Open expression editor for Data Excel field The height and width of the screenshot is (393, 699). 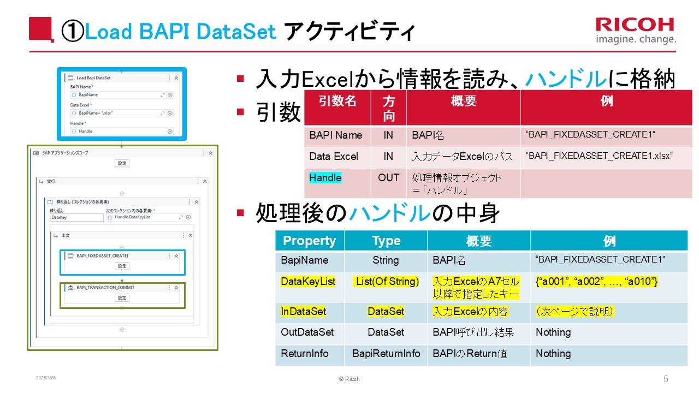(162, 113)
